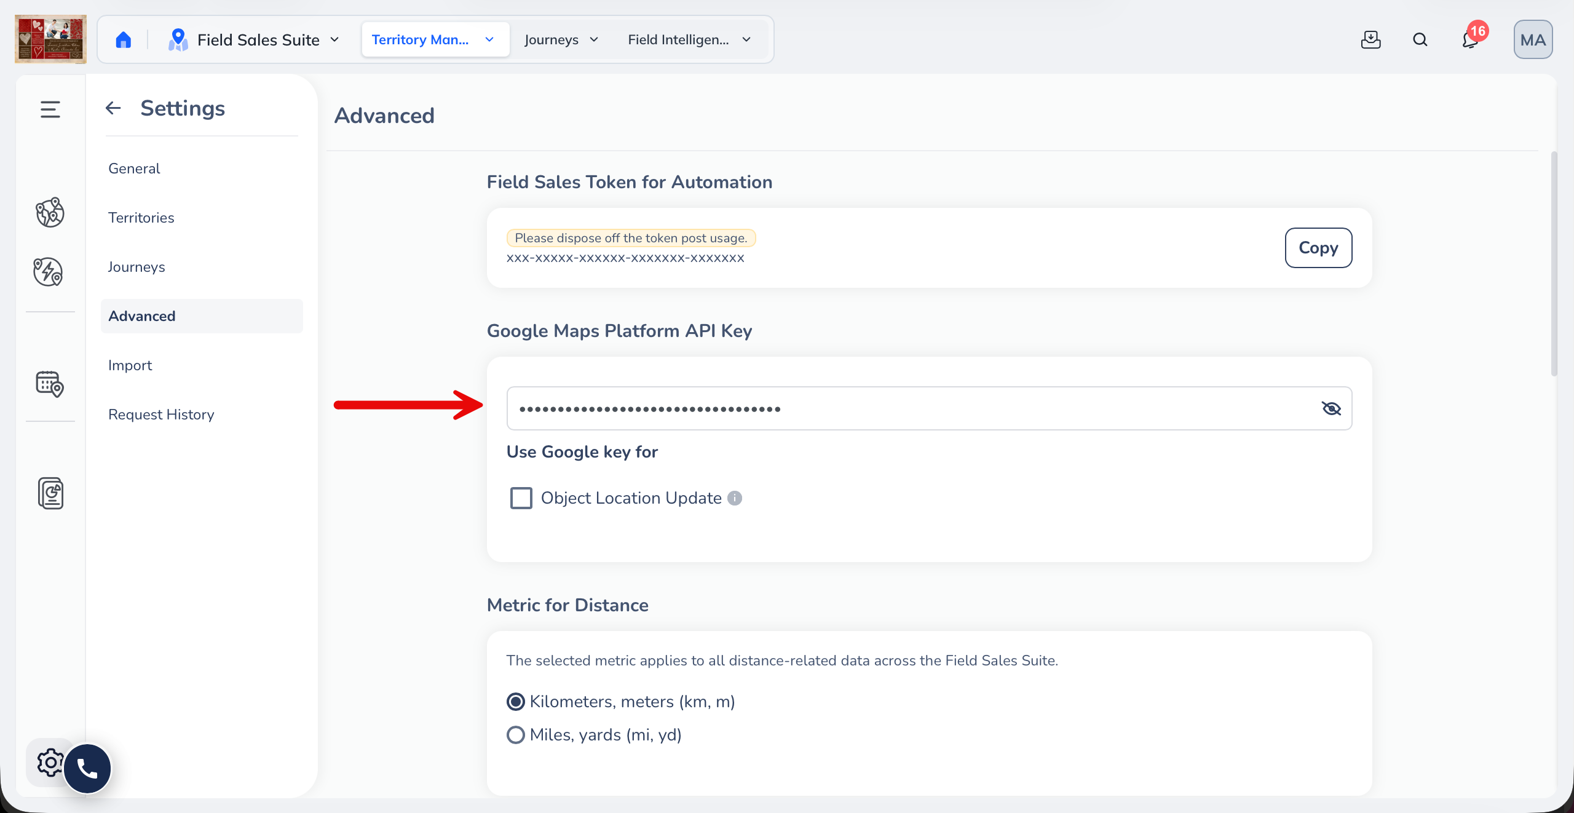Open search with magnifier icon
The width and height of the screenshot is (1574, 813).
(1420, 40)
